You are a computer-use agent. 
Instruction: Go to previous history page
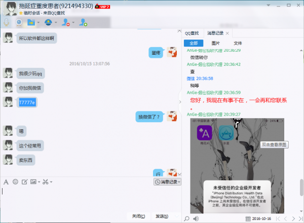click(x=286, y=219)
